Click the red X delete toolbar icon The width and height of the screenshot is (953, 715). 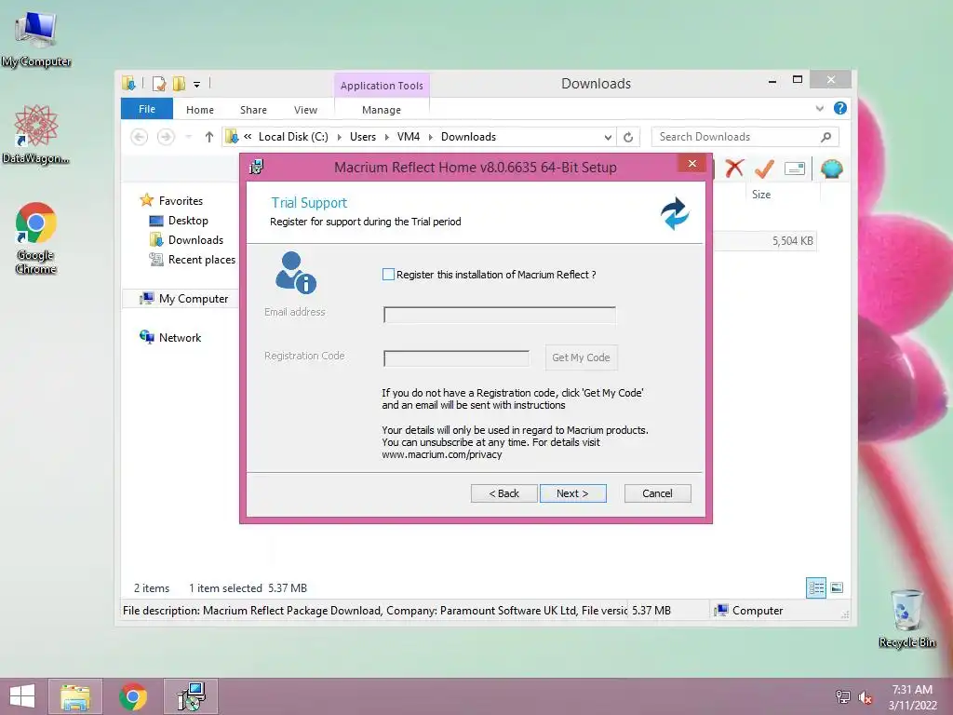click(x=734, y=169)
